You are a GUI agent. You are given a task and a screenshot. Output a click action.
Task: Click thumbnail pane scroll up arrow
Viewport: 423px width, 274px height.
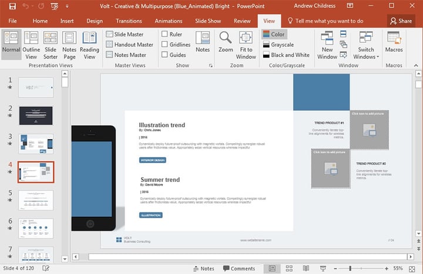65,73
